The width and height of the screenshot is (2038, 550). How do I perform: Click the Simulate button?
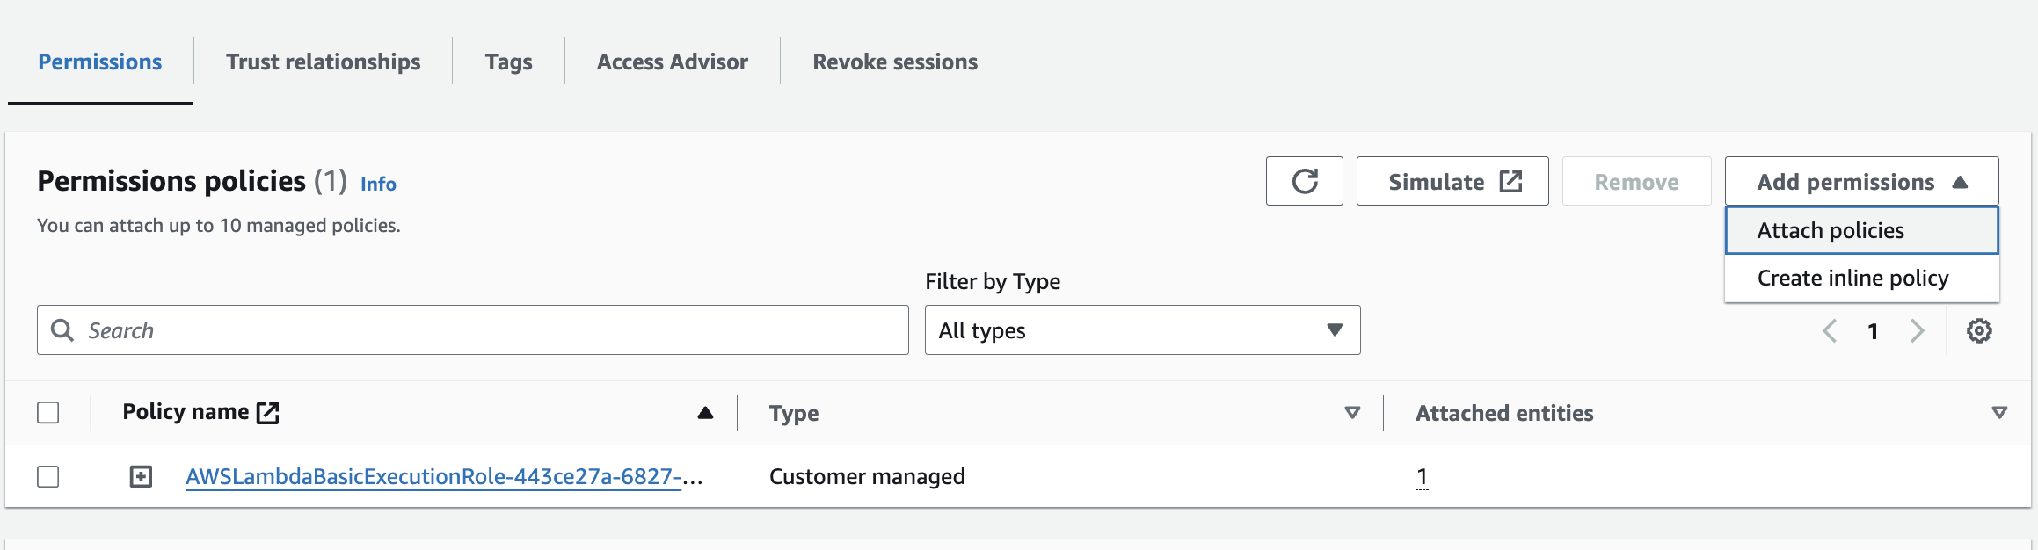tap(1452, 182)
